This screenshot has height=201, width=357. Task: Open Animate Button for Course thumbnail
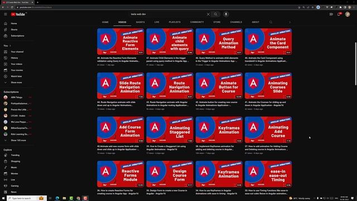(x=219, y=85)
